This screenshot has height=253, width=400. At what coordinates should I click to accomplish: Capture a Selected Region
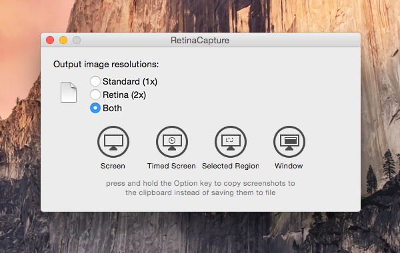coord(231,142)
